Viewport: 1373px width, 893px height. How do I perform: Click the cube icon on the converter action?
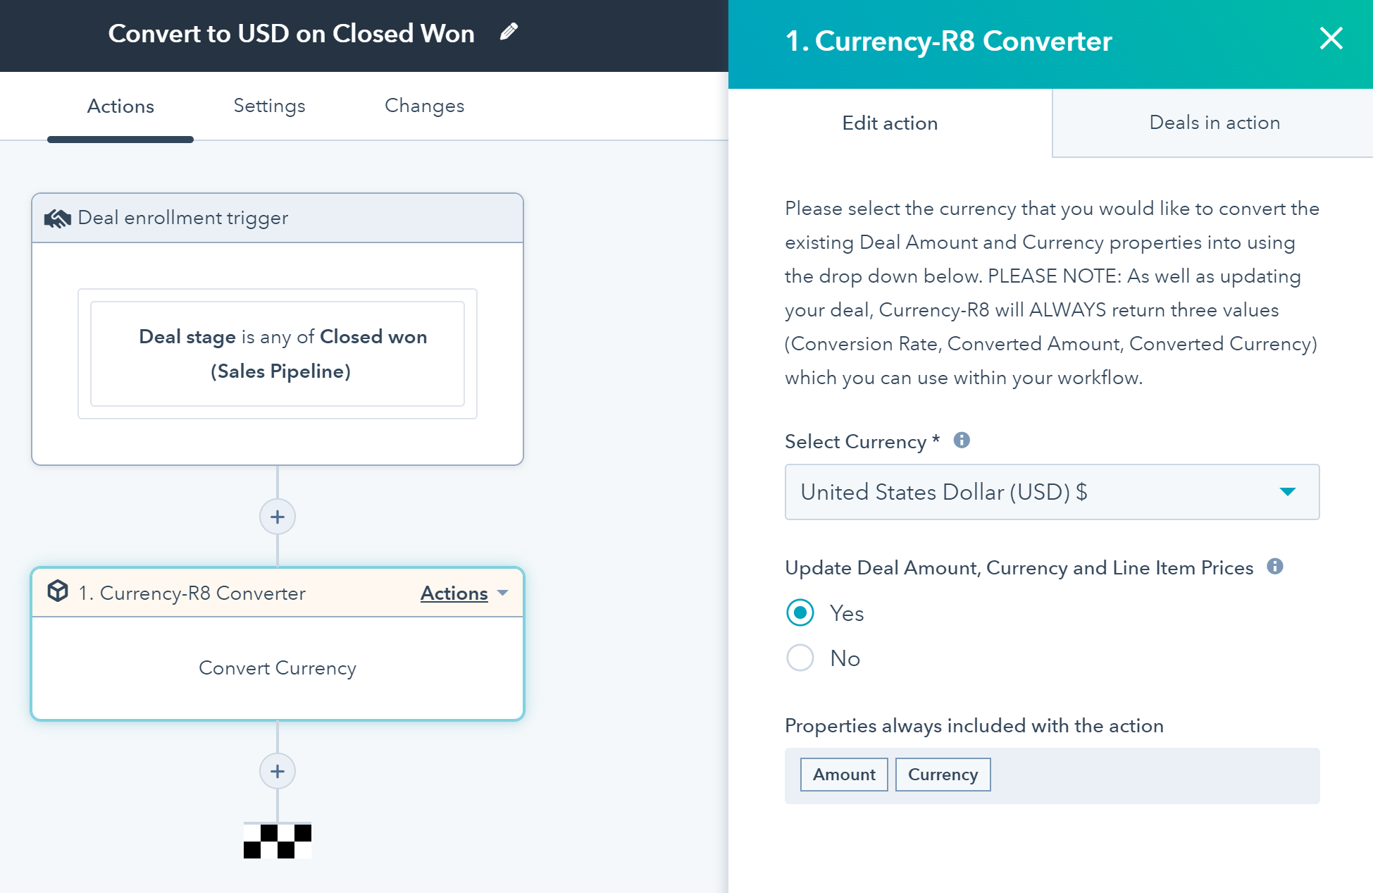(x=58, y=591)
